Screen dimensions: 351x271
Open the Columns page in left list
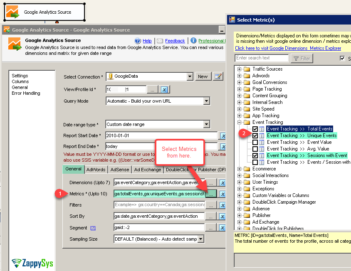[20, 81]
